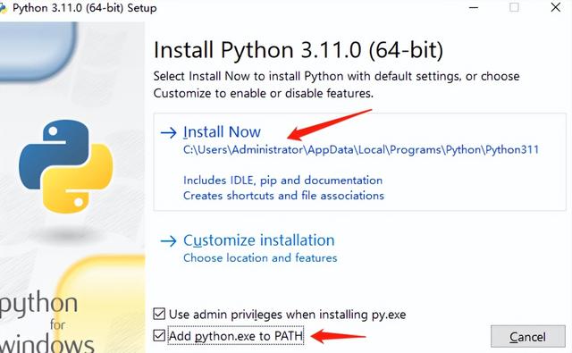This screenshot has height=353, width=572.
Task: Click the Cancel button
Action: pos(528,337)
